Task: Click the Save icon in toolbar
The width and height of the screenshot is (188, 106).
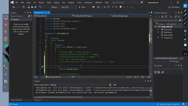Action: [32, 7]
